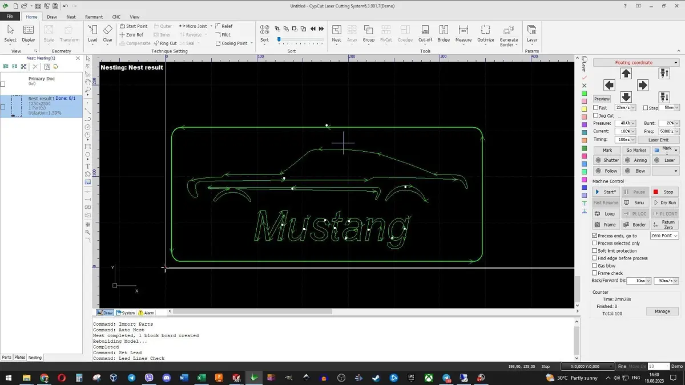The height and width of the screenshot is (385, 685).
Task: Open the Pressure dropdown
Action: [625, 123]
